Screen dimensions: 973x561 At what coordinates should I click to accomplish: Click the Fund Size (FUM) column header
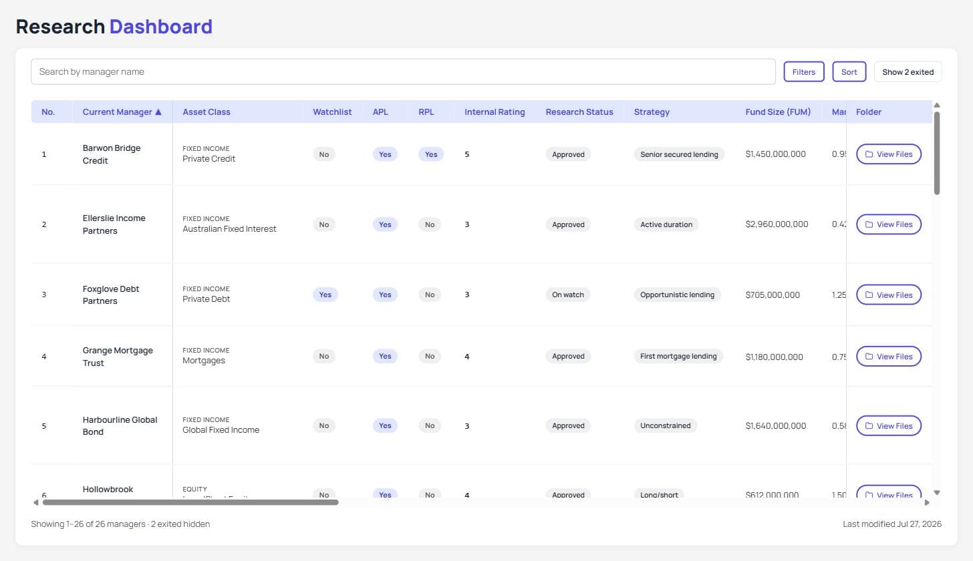click(x=778, y=112)
